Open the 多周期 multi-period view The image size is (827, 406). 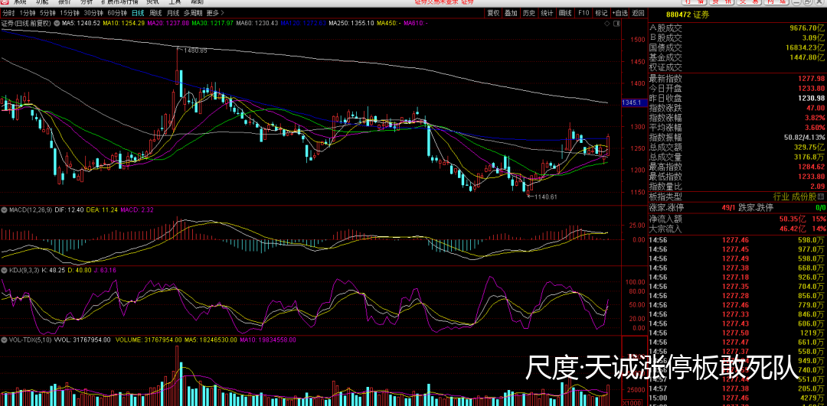pyautogui.click(x=193, y=13)
